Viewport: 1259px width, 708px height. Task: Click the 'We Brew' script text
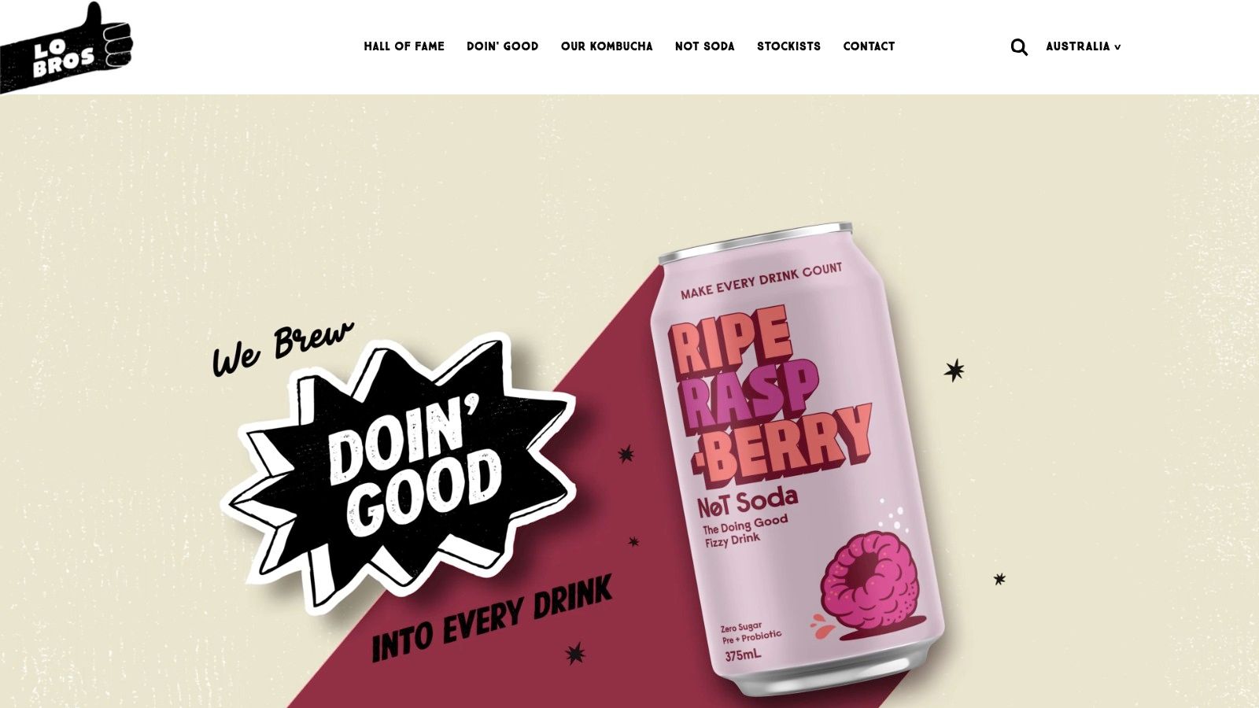tap(282, 348)
